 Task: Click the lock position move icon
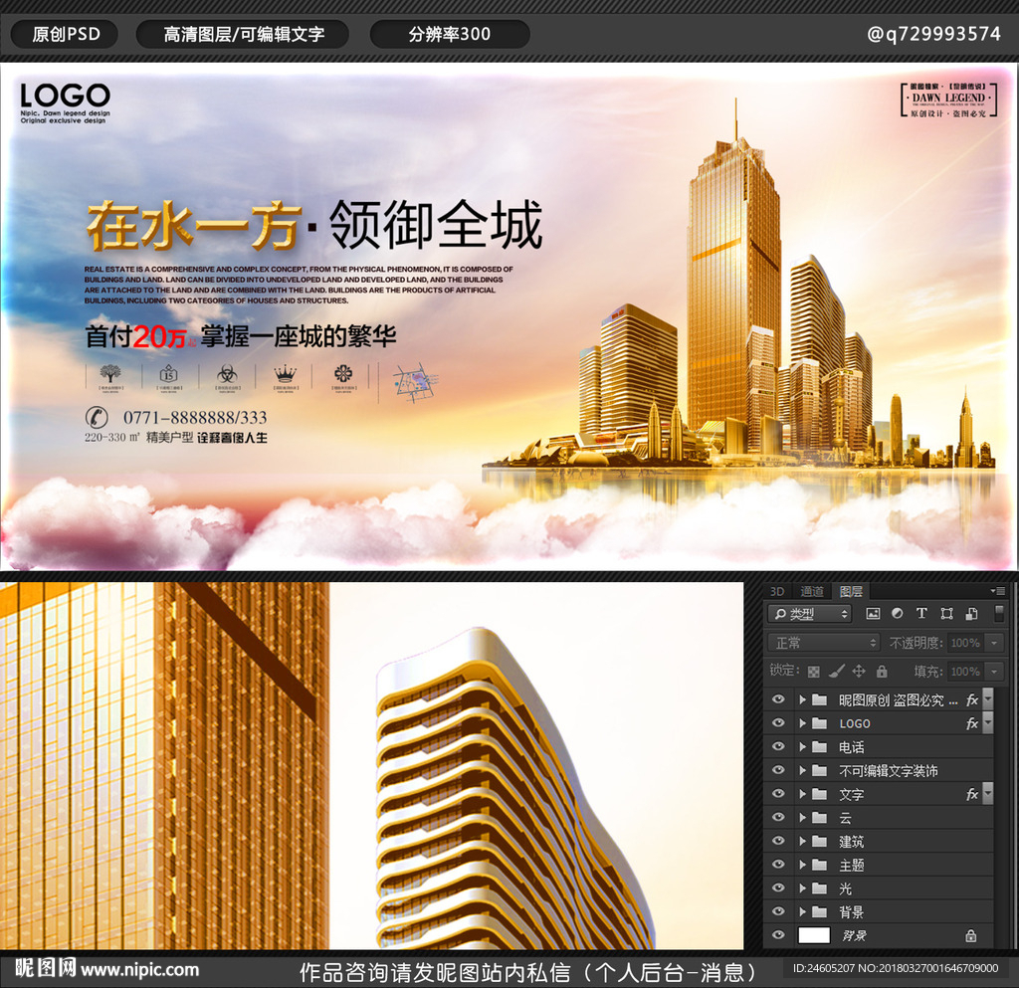coord(859,671)
